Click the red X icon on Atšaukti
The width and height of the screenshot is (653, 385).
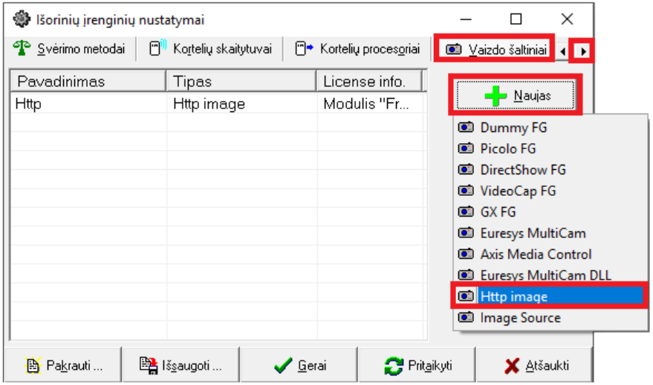(x=511, y=366)
